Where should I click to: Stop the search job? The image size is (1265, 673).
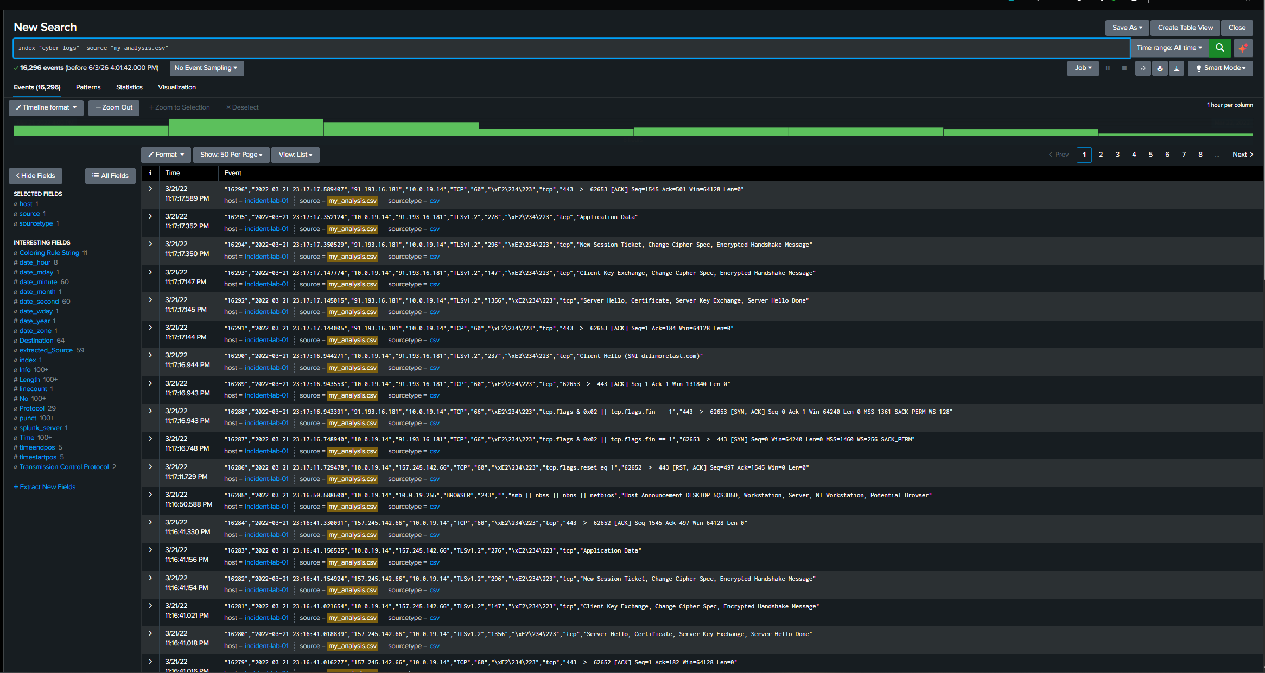click(1124, 68)
